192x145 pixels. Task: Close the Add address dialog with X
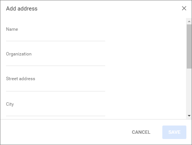(x=184, y=8)
